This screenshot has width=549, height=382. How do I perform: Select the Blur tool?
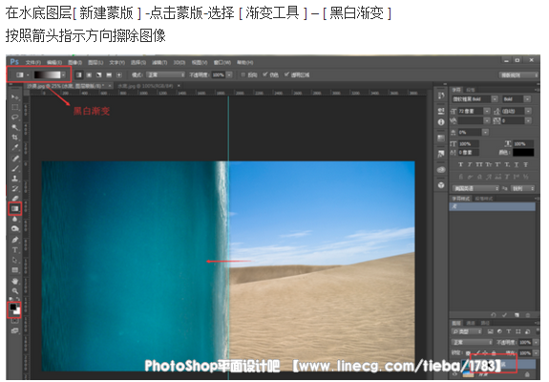pos(14,219)
